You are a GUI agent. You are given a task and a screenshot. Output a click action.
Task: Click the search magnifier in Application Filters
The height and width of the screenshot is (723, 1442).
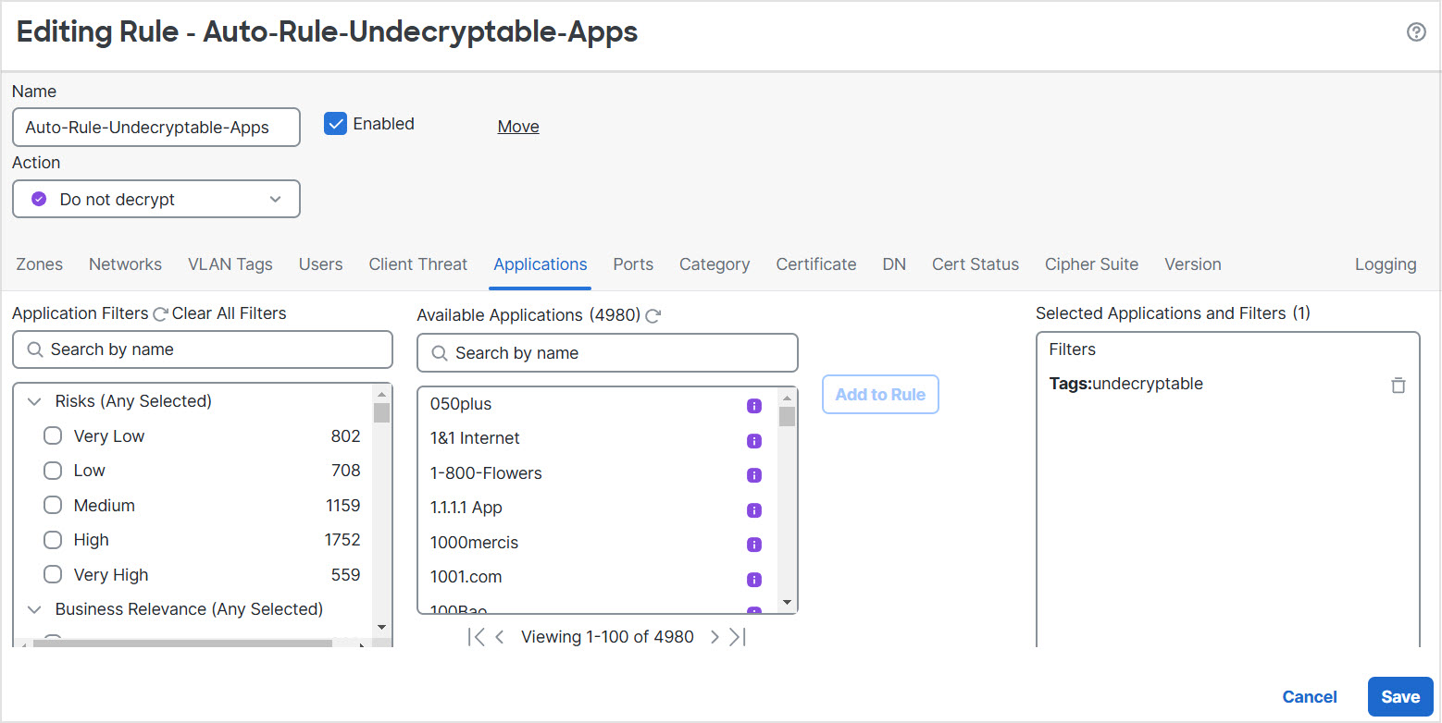click(35, 349)
